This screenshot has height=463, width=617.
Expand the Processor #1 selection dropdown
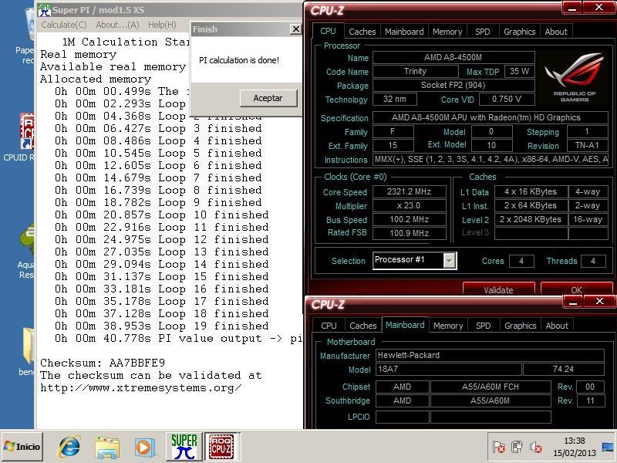(x=450, y=261)
